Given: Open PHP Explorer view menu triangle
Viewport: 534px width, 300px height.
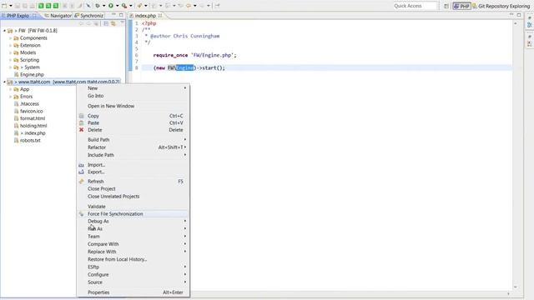Looking at the screenshot, I should tap(123, 23).
